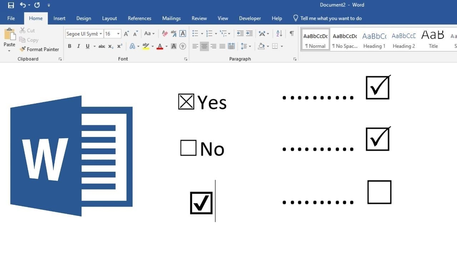Viewport: 457px width, 257px height.
Task: Toggle center paragraph alignment
Action: [x=204, y=46]
